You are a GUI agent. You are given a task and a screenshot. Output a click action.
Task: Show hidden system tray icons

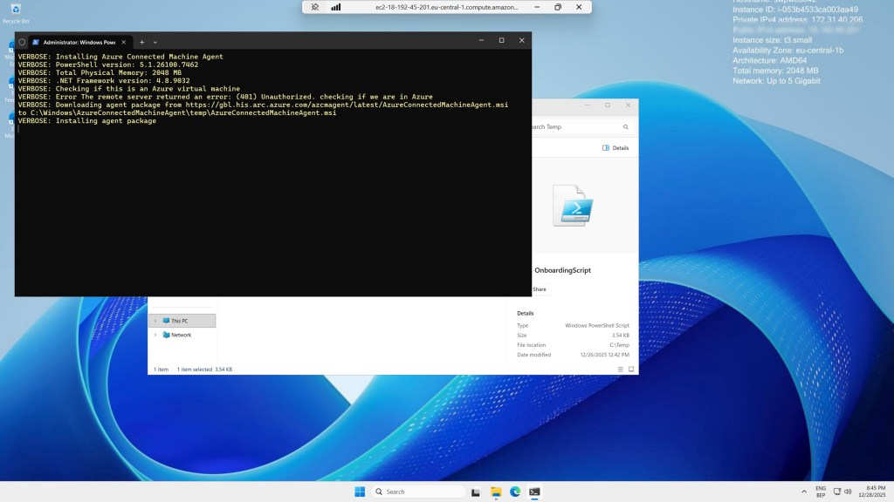click(x=802, y=492)
